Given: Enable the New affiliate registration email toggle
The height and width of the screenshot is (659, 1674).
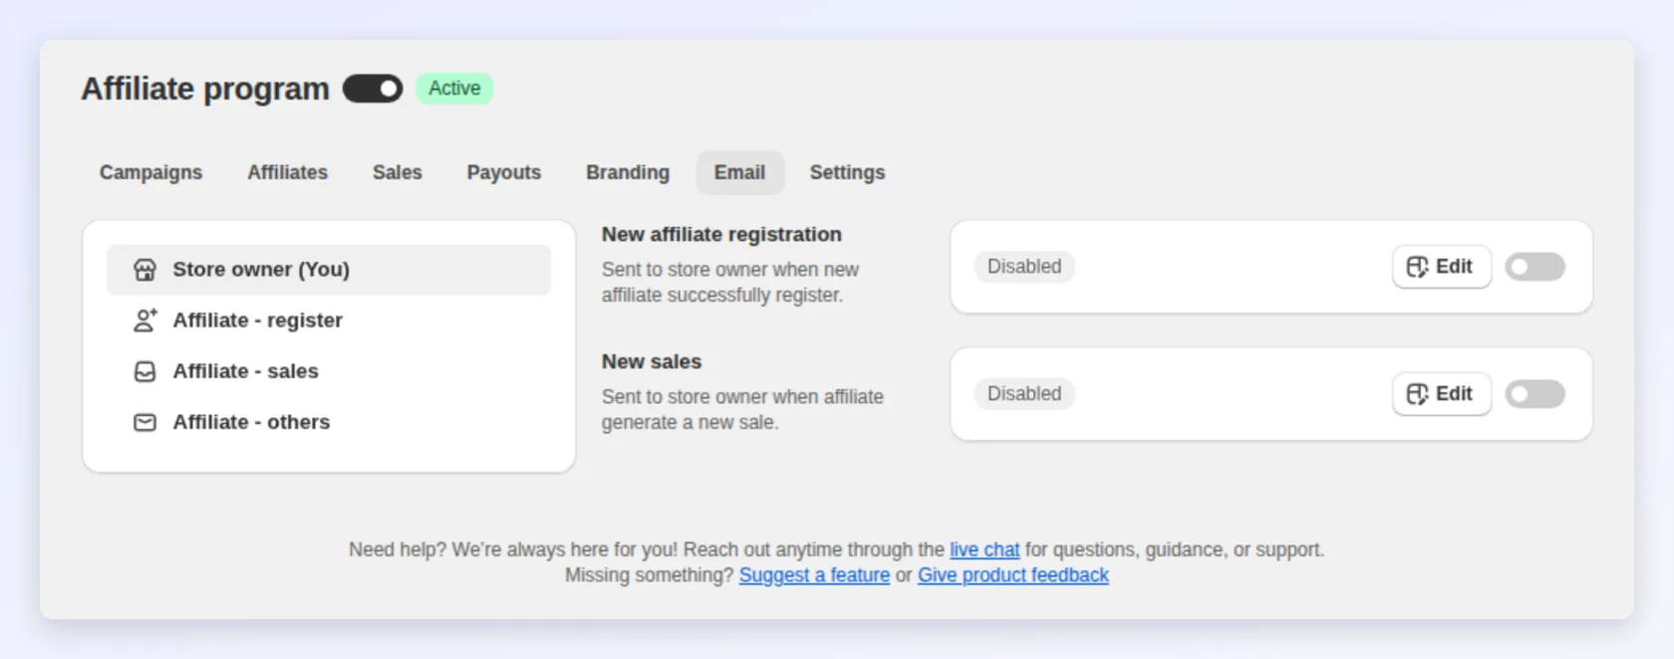Looking at the screenshot, I should click(1534, 267).
